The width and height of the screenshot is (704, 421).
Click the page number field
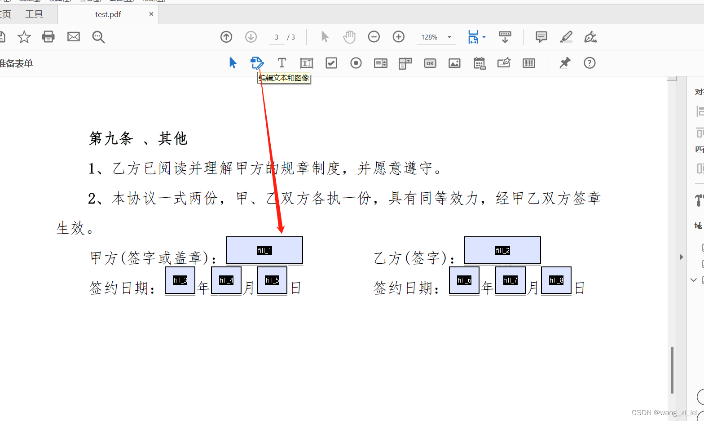[x=277, y=37]
